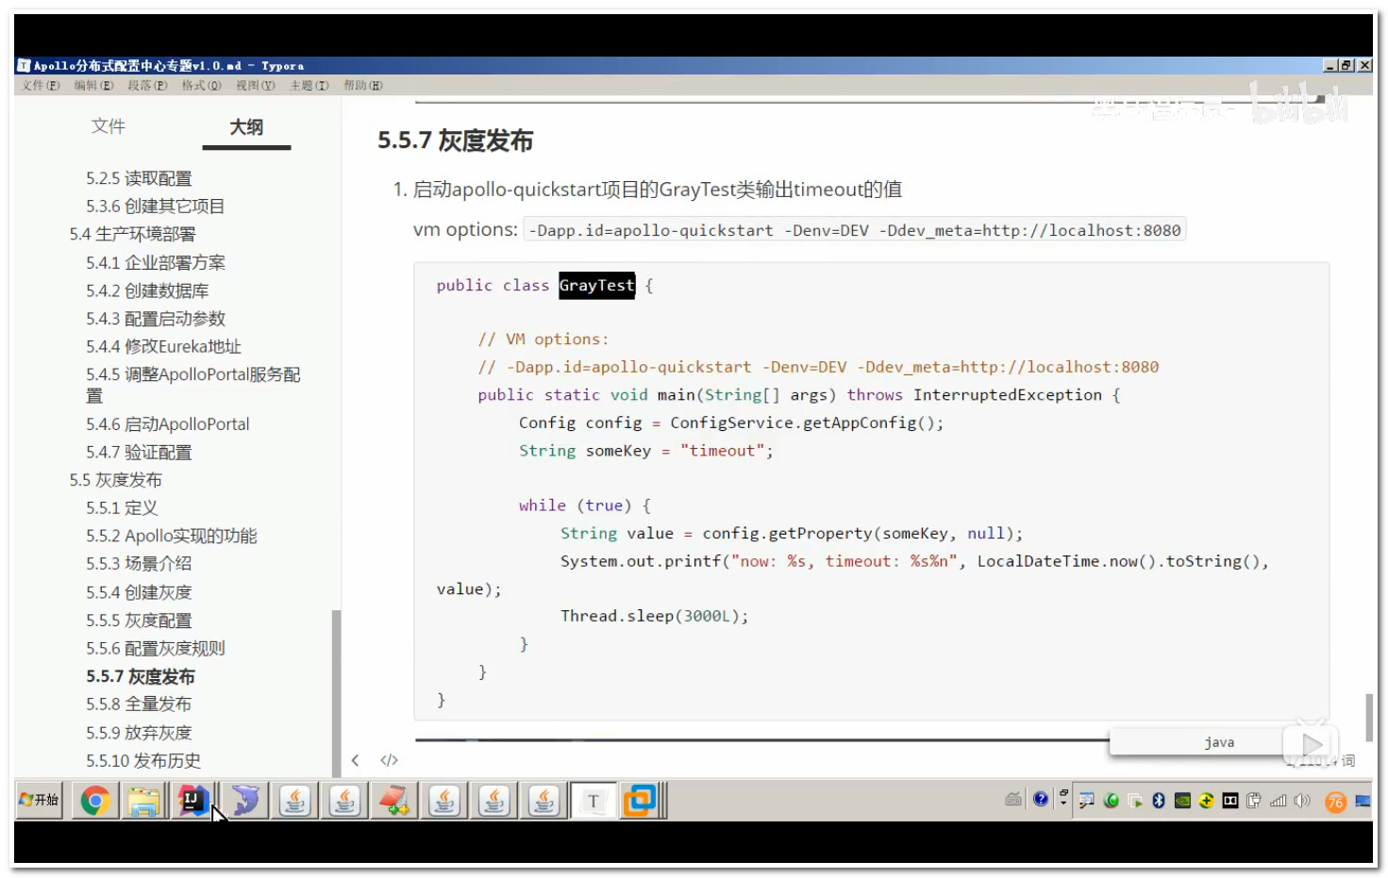Switch sidebar to the 大纲 tab
This screenshot has height=878, width=1388.
click(x=246, y=126)
